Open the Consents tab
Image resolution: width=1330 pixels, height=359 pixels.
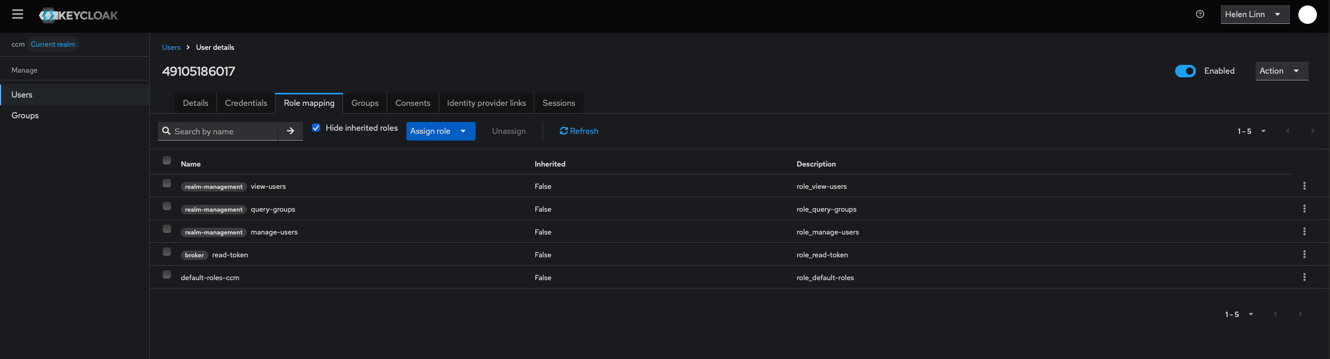413,103
